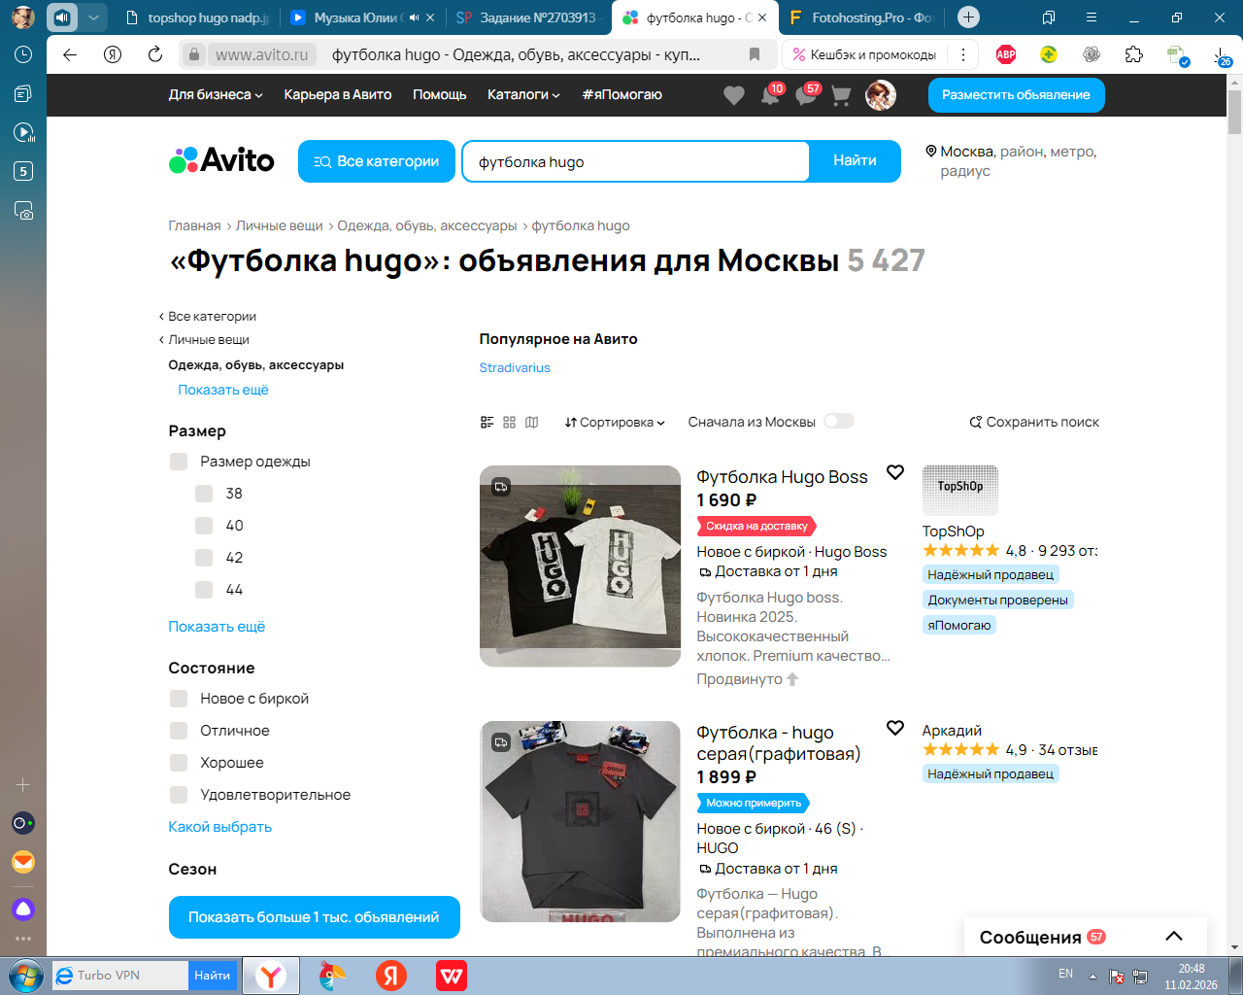Image resolution: width=1243 pixels, height=995 pixels.
Task: Open the Сортировка dropdown
Action: pyautogui.click(x=615, y=423)
